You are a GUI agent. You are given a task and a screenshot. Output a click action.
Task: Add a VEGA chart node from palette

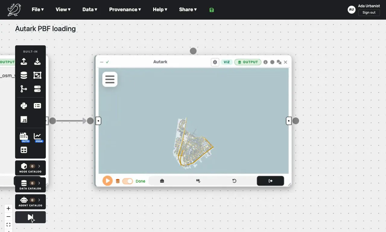(x=38, y=137)
